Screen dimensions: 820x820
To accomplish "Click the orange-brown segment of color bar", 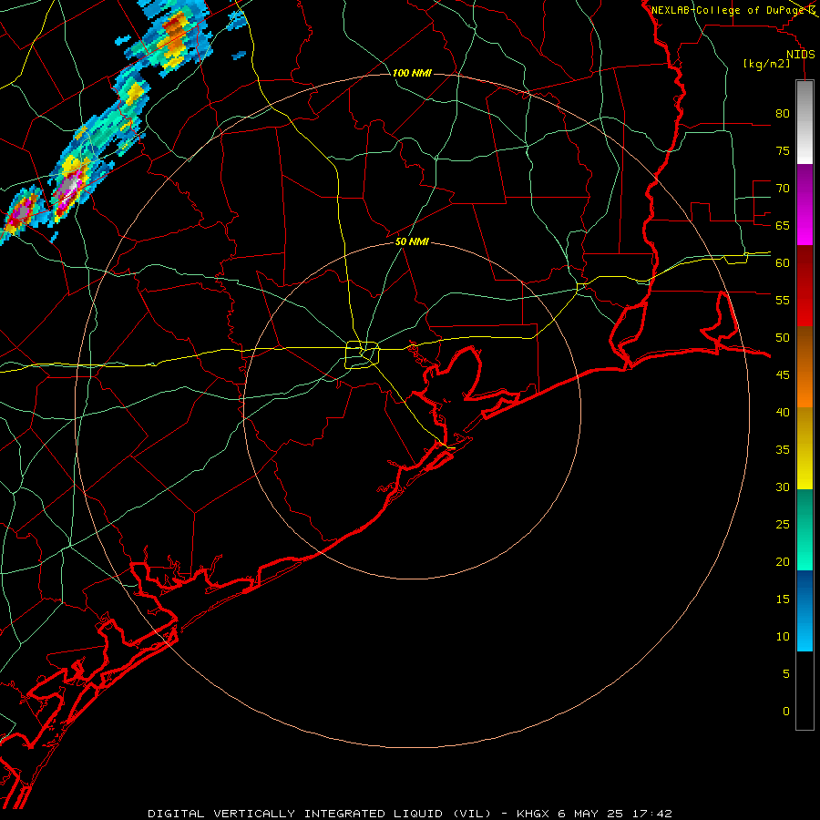I will (x=805, y=366).
